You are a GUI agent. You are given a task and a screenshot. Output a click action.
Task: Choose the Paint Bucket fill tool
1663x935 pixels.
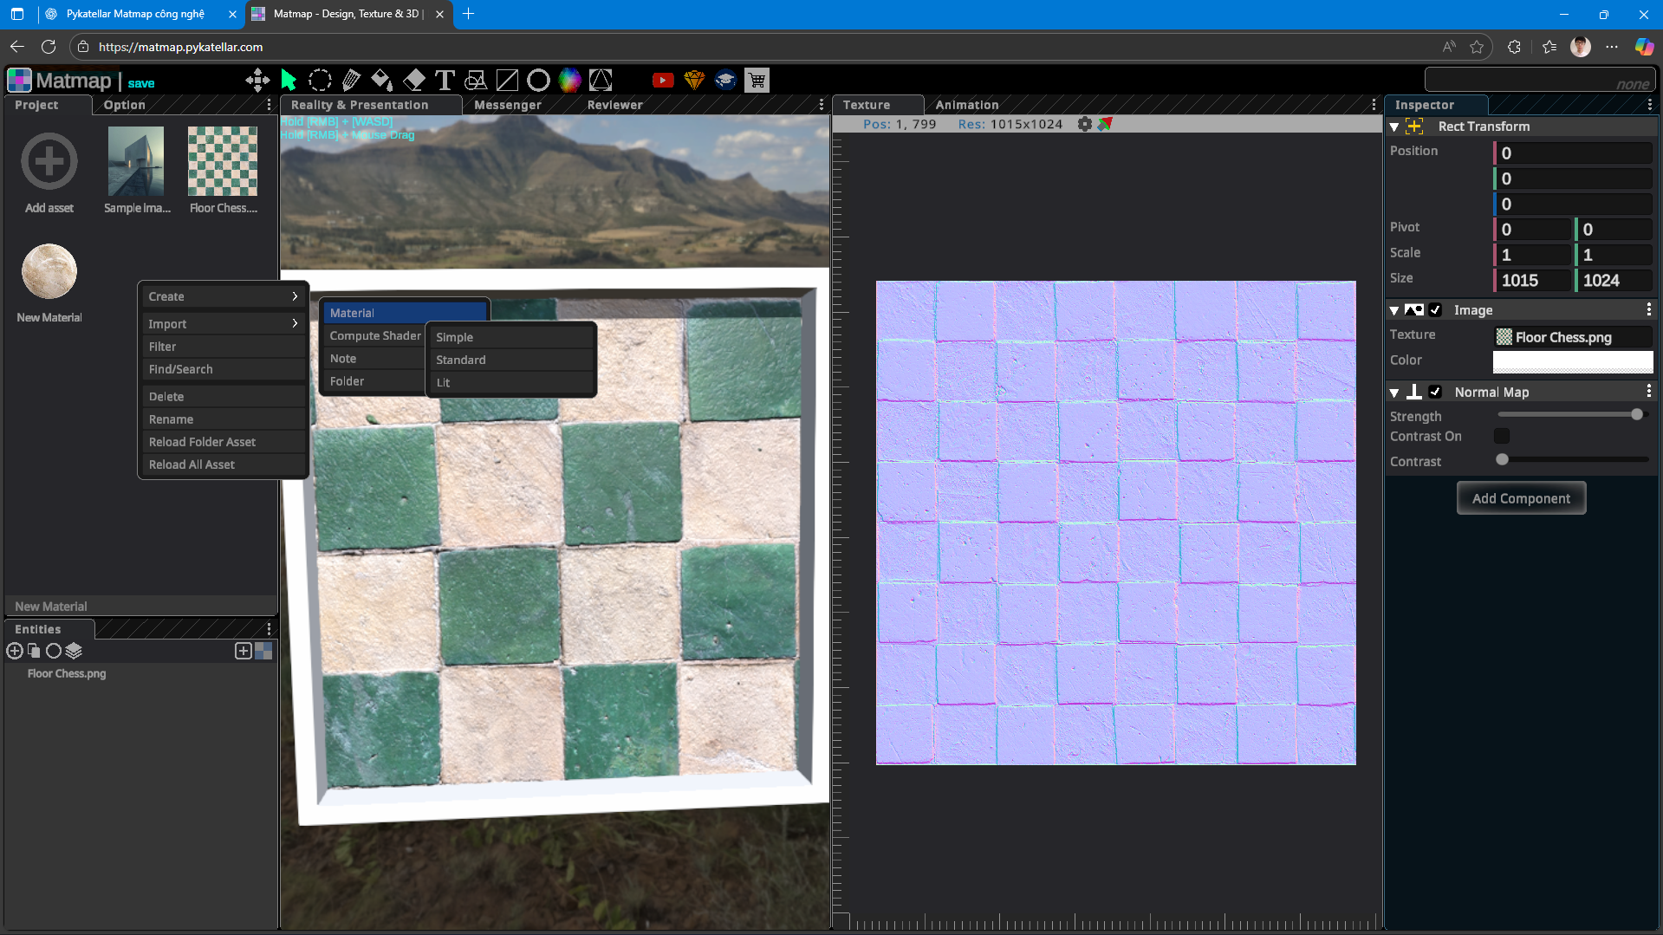(x=382, y=81)
